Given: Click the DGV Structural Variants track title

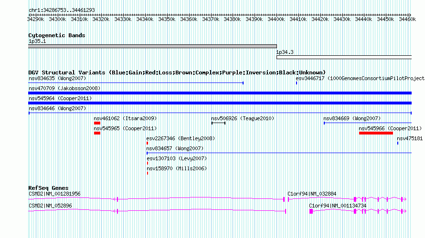Looking at the screenshot, I should (177, 72).
